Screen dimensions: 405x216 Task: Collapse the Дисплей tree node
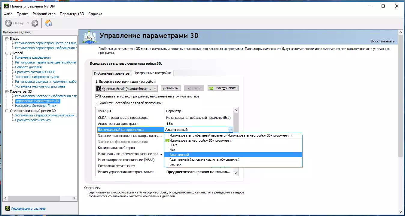point(7,53)
